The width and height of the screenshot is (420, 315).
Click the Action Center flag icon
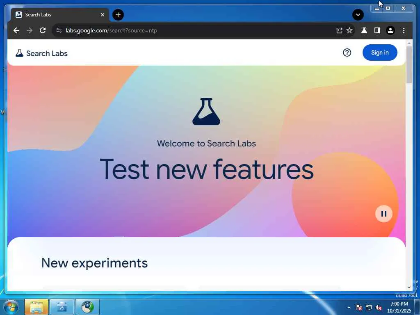[x=359, y=307]
